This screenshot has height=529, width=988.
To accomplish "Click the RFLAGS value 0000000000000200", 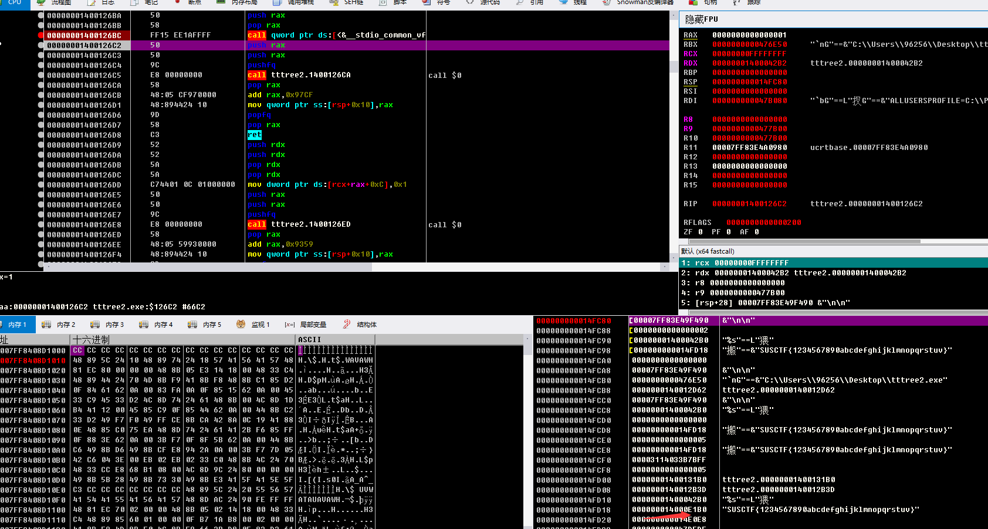I will point(764,223).
